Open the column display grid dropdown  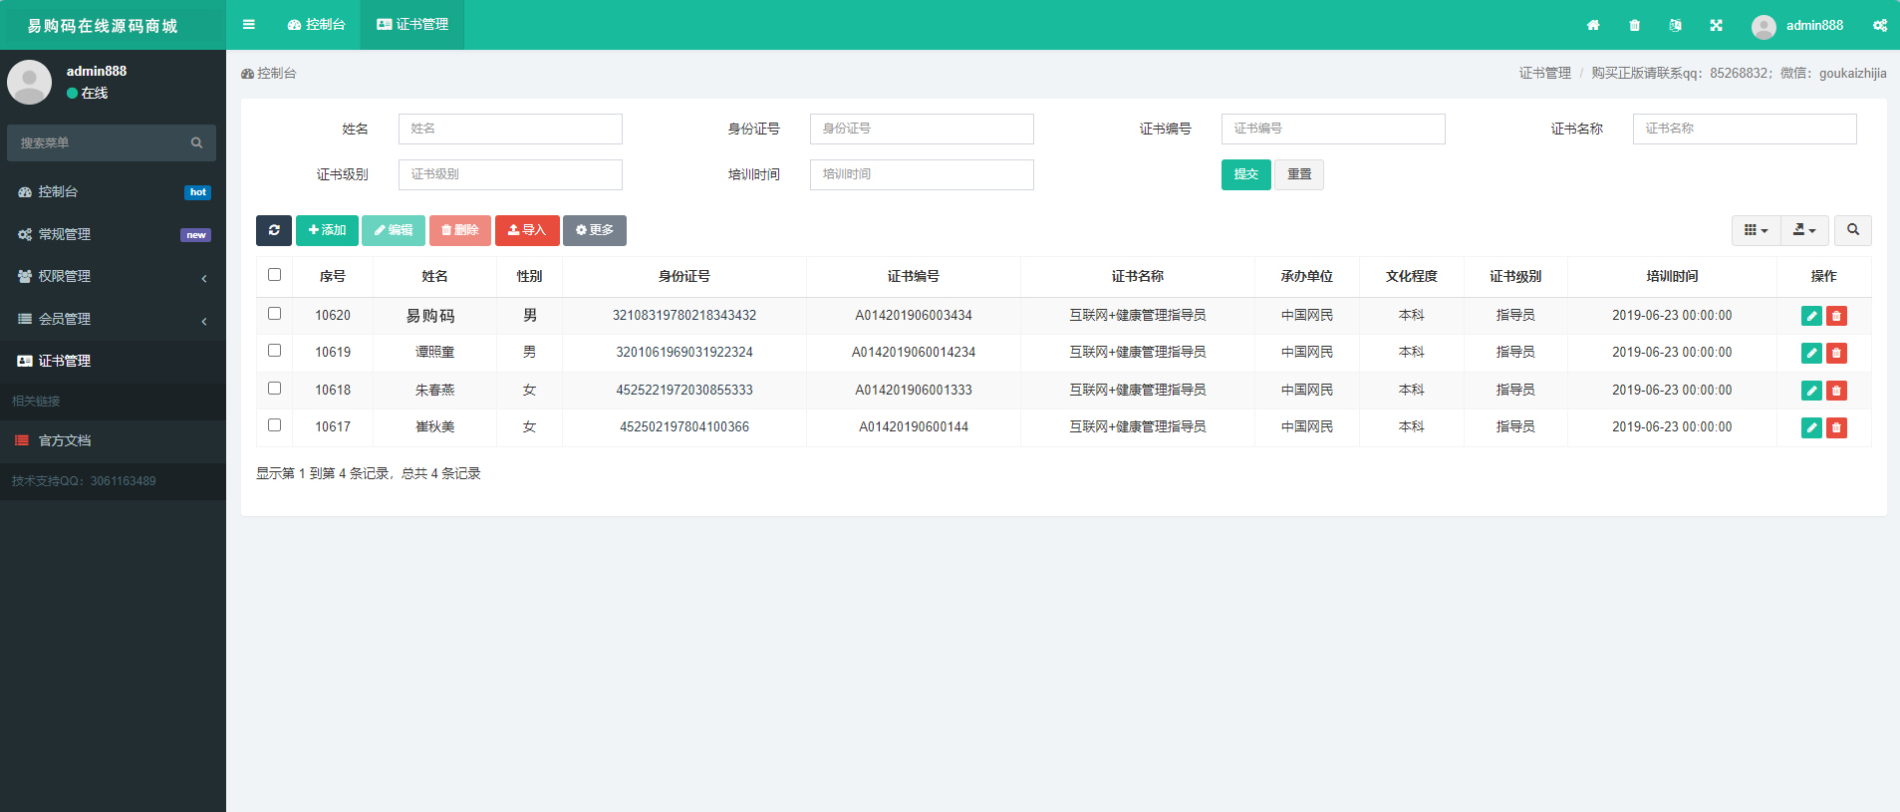pos(1756,230)
